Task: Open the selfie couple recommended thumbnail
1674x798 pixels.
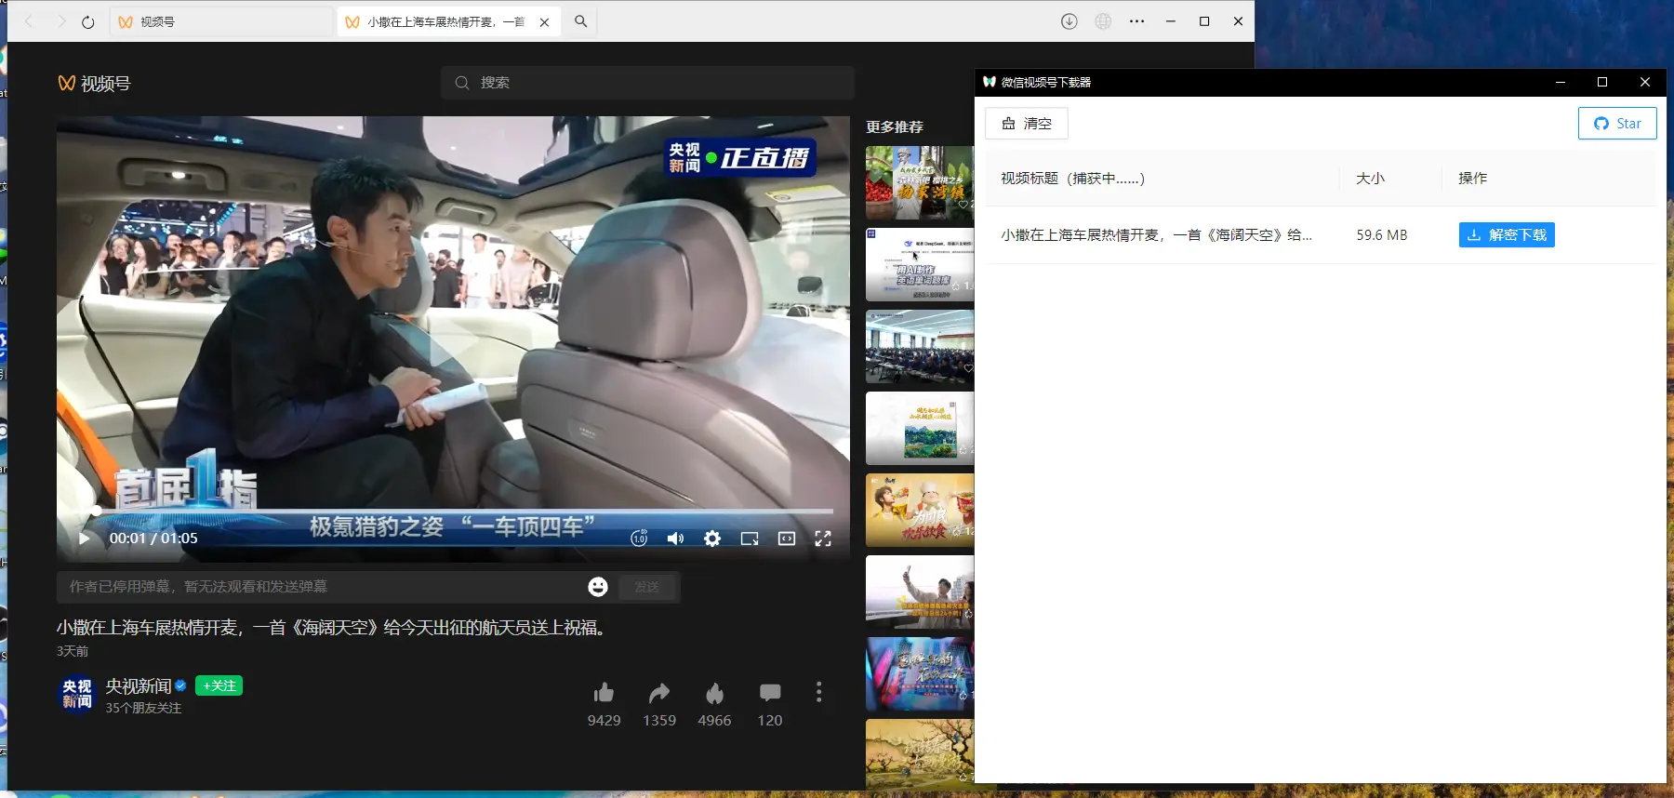Action: (x=920, y=592)
